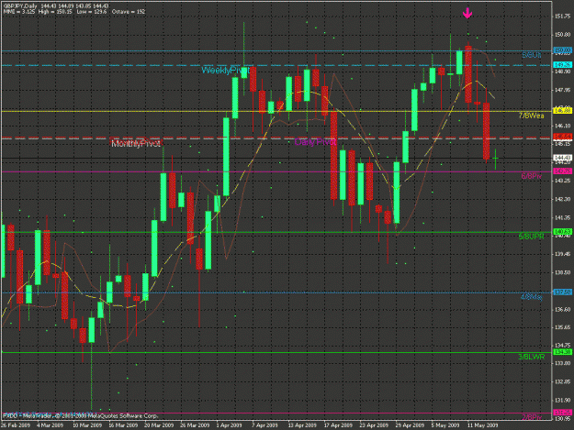Click the cyan 149.26 price tag
The image size is (574, 430).
pos(563,65)
